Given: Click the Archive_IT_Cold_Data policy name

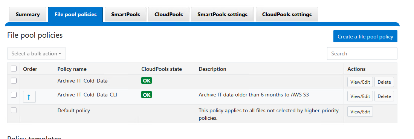Looking at the screenshot, I should (82, 81).
